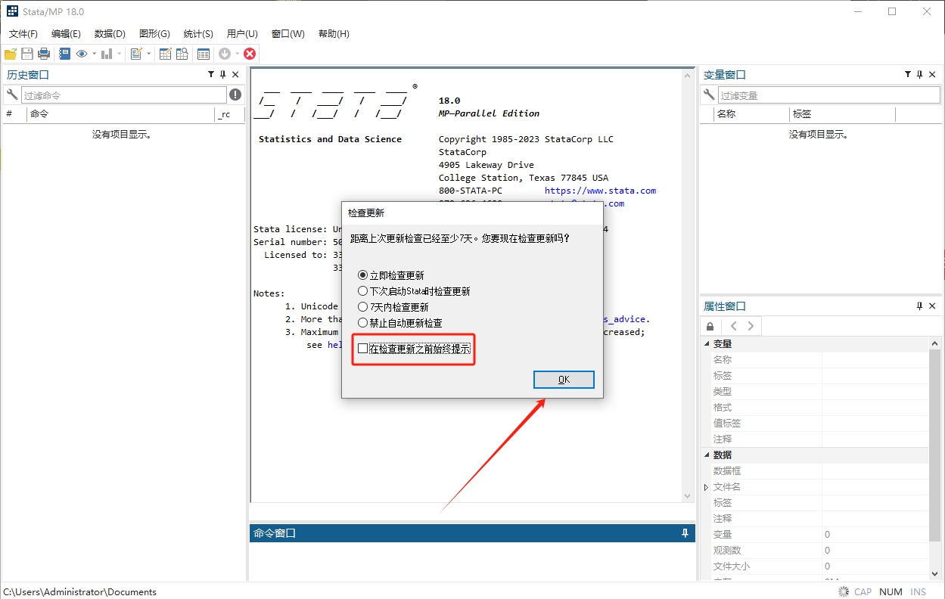Screen dimensions: 945x599
Task: Open the Do-file Editor dropdown arrow
Action: tap(149, 54)
